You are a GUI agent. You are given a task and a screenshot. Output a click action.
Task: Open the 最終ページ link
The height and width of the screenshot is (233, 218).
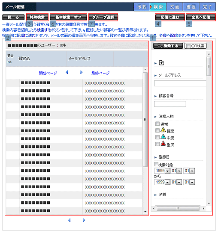tap(100, 73)
